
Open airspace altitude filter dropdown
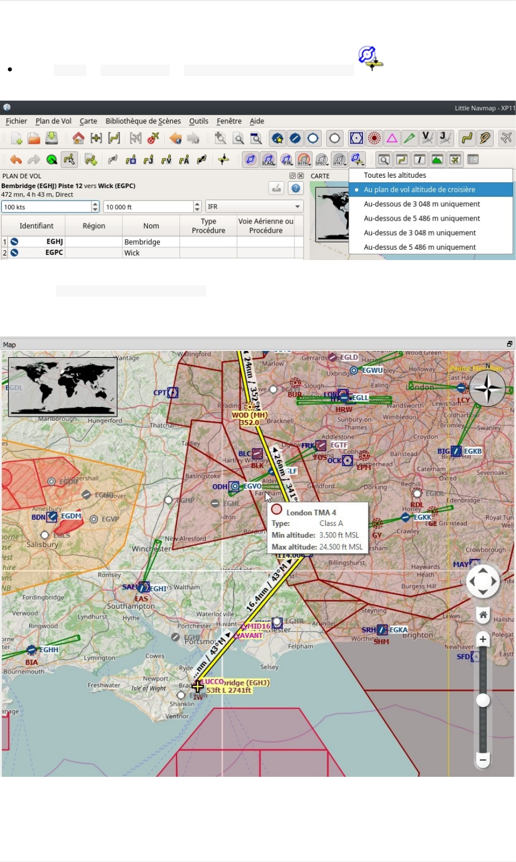pos(358,159)
